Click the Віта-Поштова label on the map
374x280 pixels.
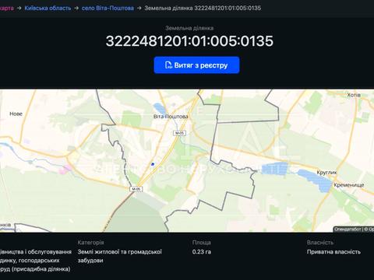[x=171, y=117]
